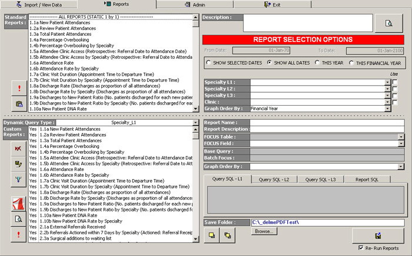Image resolution: width=412 pixels, height=256 pixels.
Task: Click the Query SQL text area
Action: pos(305,200)
